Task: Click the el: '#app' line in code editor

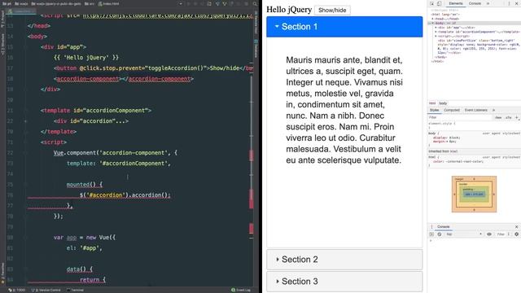Action: click(84, 247)
